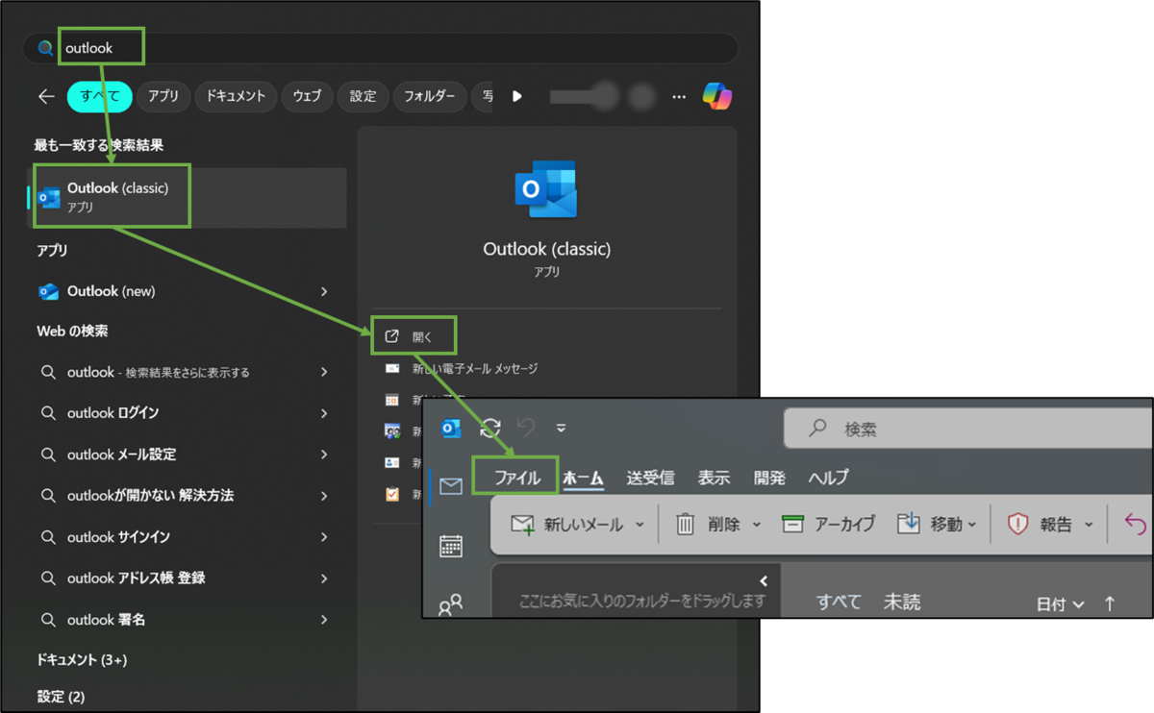Click the 設定 (2) section header
This screenshot has height=713, width=1154.
coord(61,696)
